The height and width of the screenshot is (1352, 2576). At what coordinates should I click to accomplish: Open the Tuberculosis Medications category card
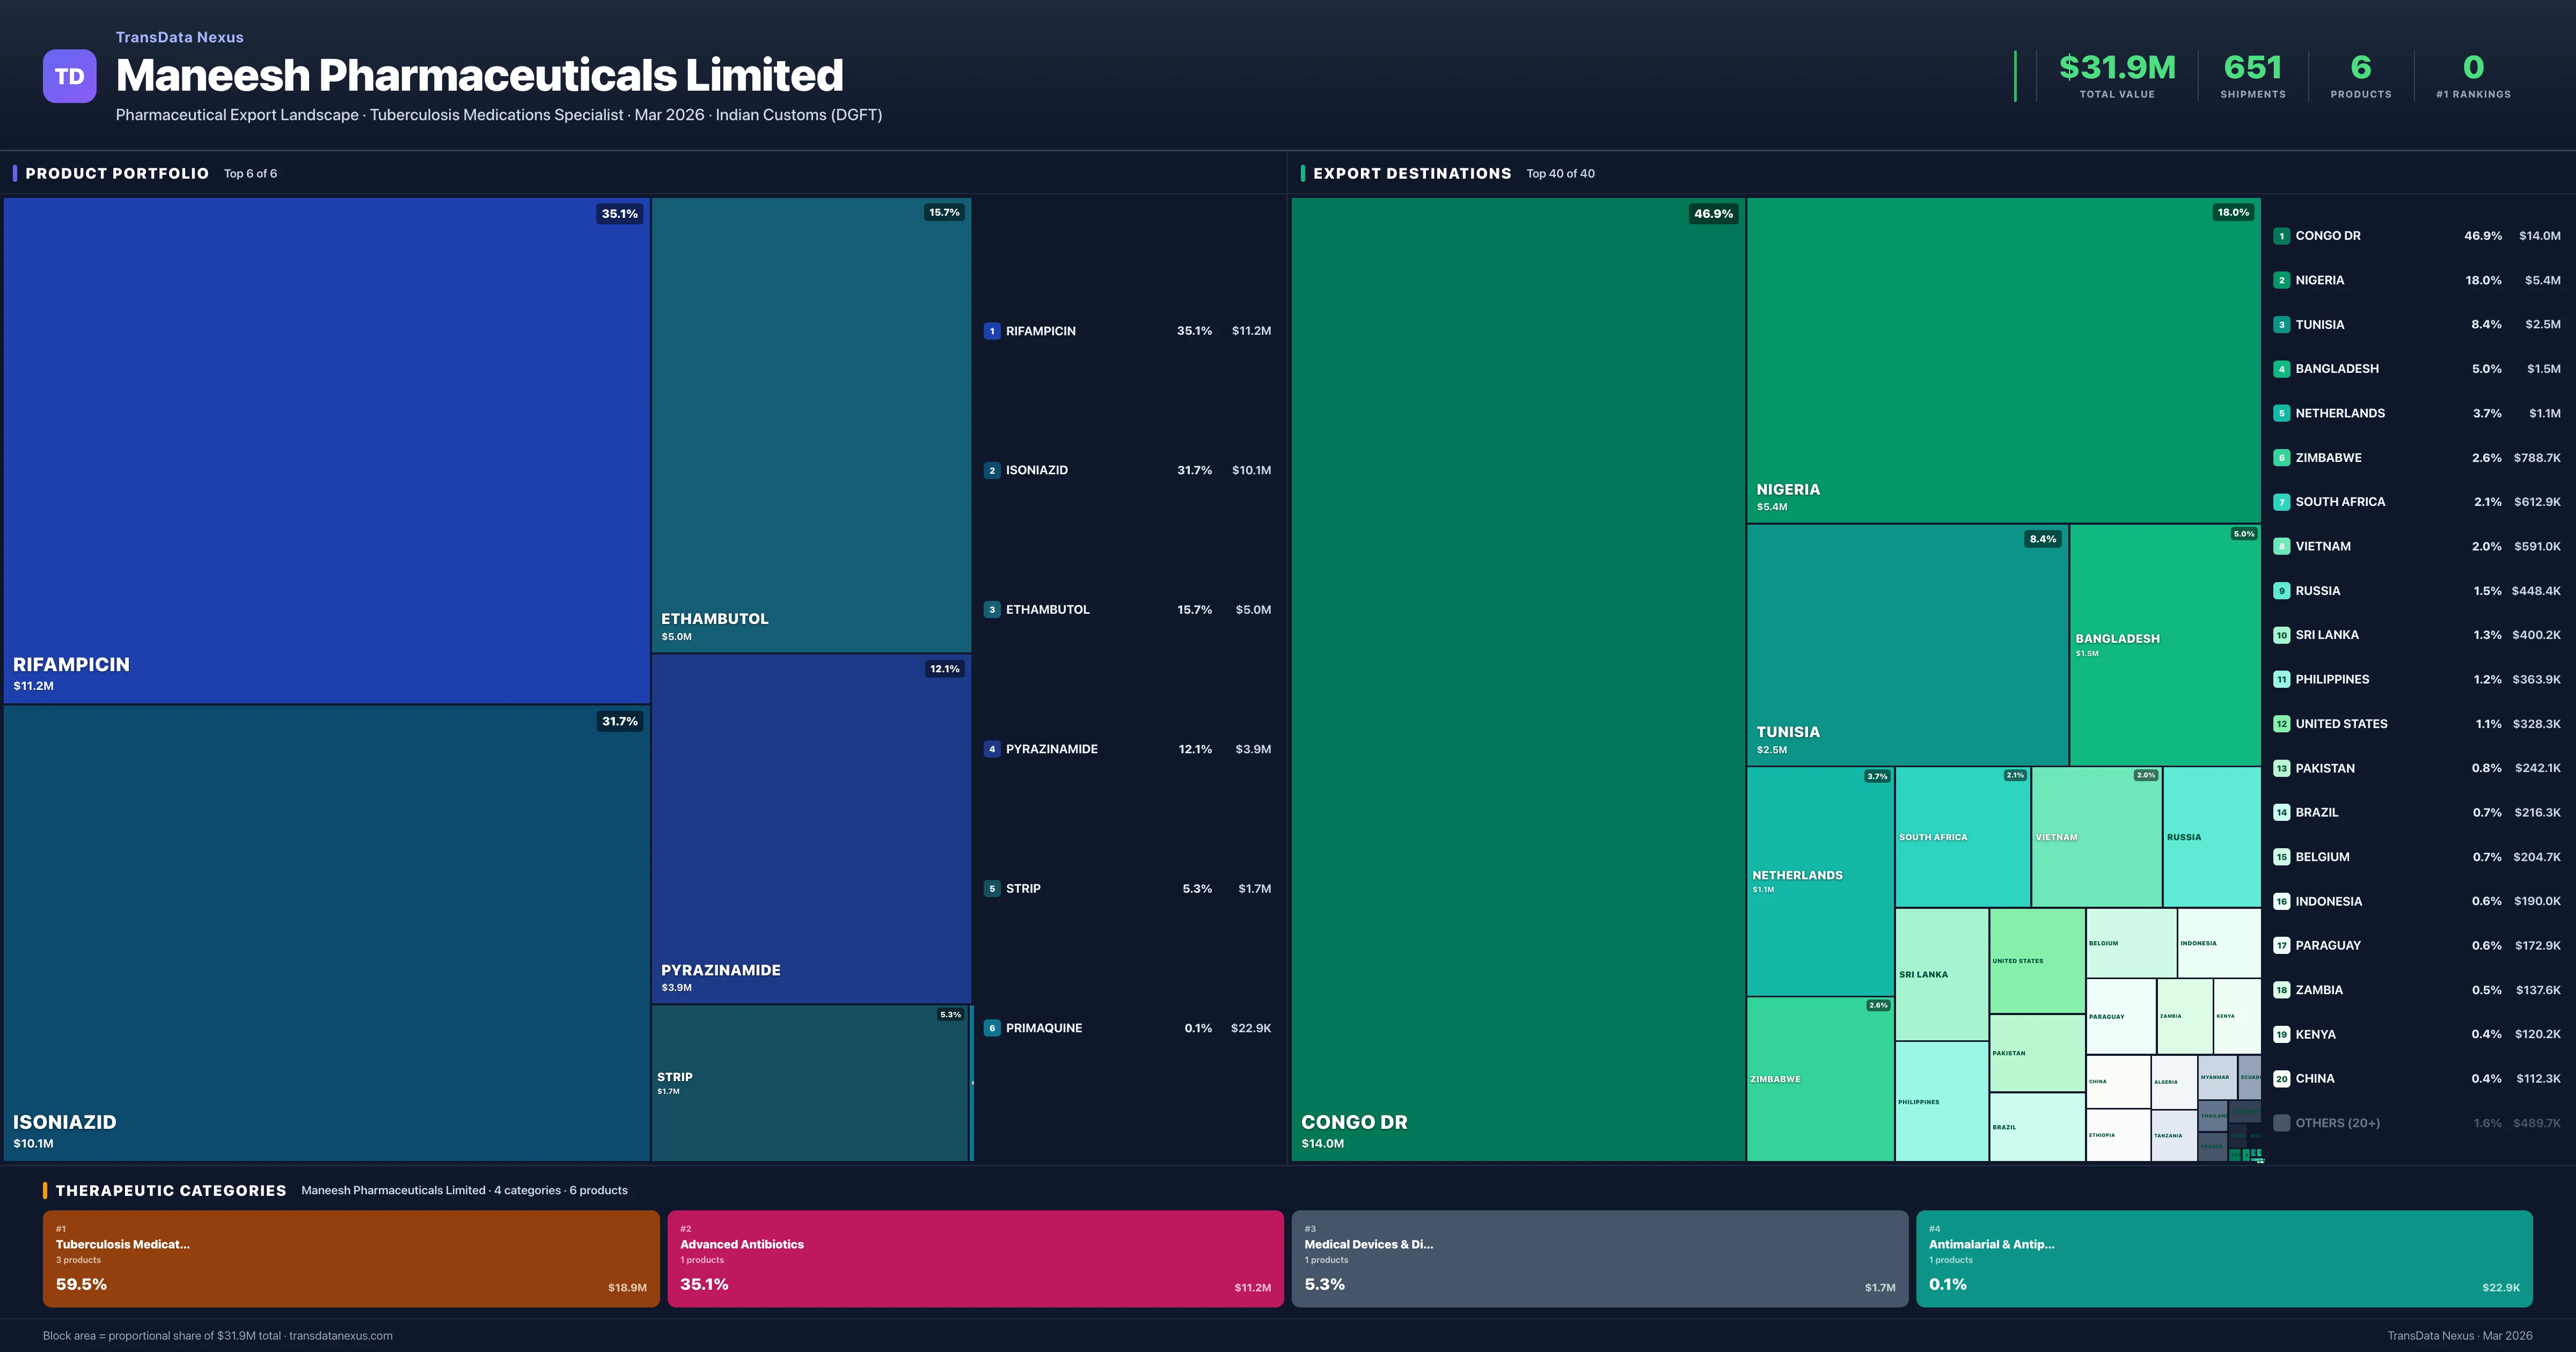point(350,1258)
